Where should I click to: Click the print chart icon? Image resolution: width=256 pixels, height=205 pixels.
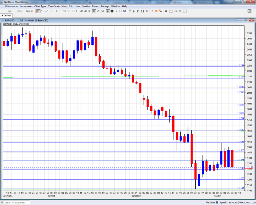(165, 11)
